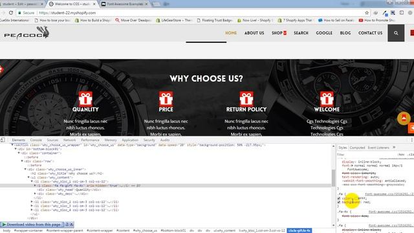Open the BLOG link in site navigation
Image resolution: width=414 pixels, height=233 pixels.
point(345,33)
